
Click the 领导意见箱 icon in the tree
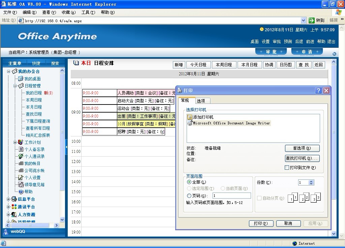(x=21, y=184)
